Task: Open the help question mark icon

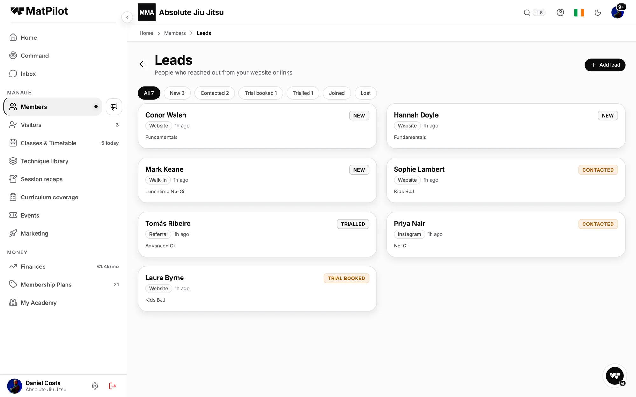Action: (x=560, y=12)
